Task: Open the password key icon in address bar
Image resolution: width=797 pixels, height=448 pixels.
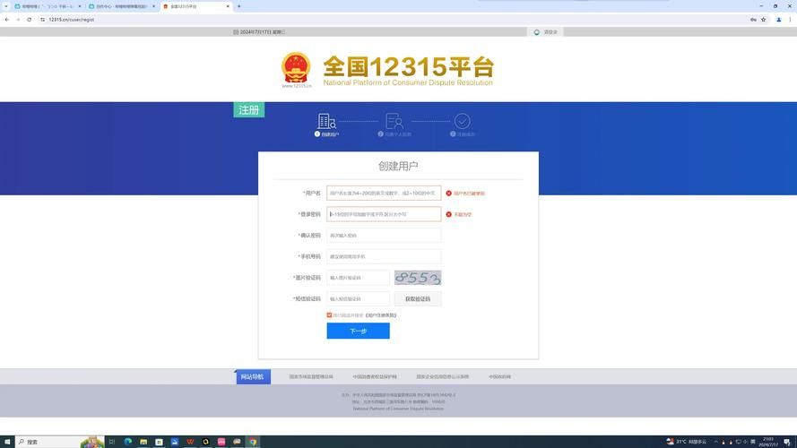Action: [753, 20]
